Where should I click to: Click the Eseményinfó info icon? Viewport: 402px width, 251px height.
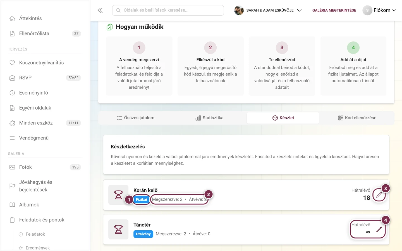click(x=12, y=93)
